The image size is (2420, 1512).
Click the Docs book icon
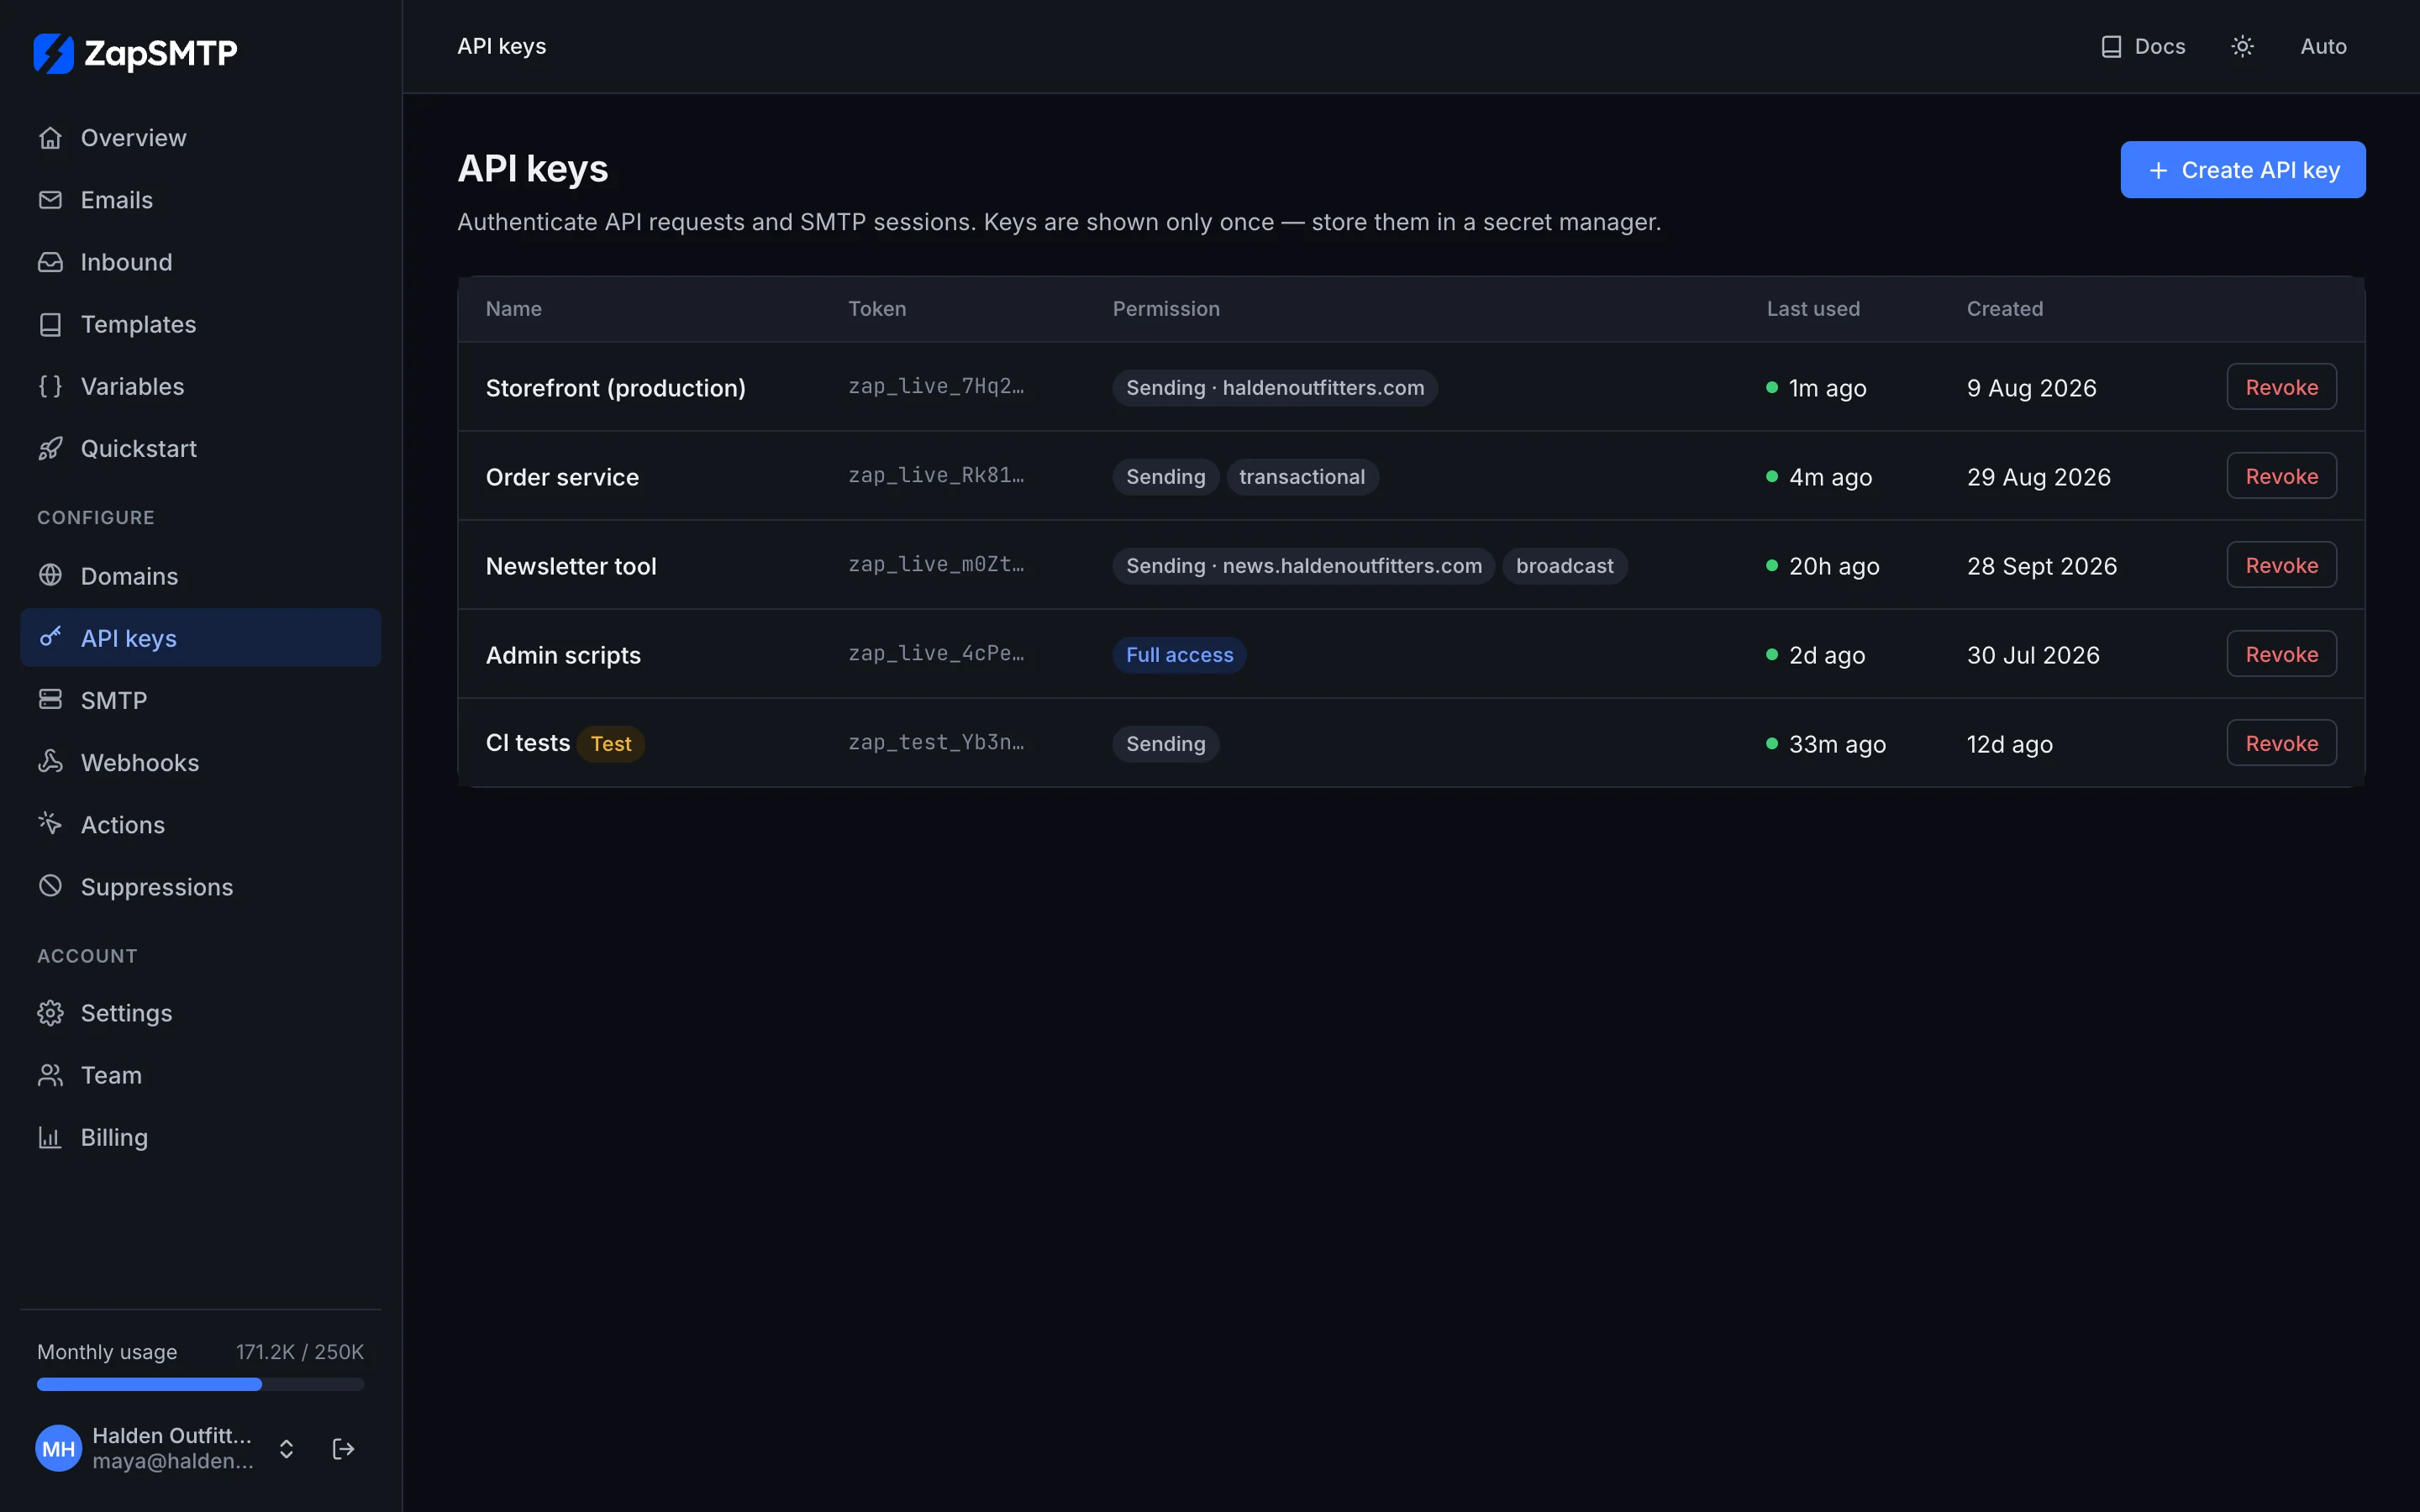[2111, 46]
